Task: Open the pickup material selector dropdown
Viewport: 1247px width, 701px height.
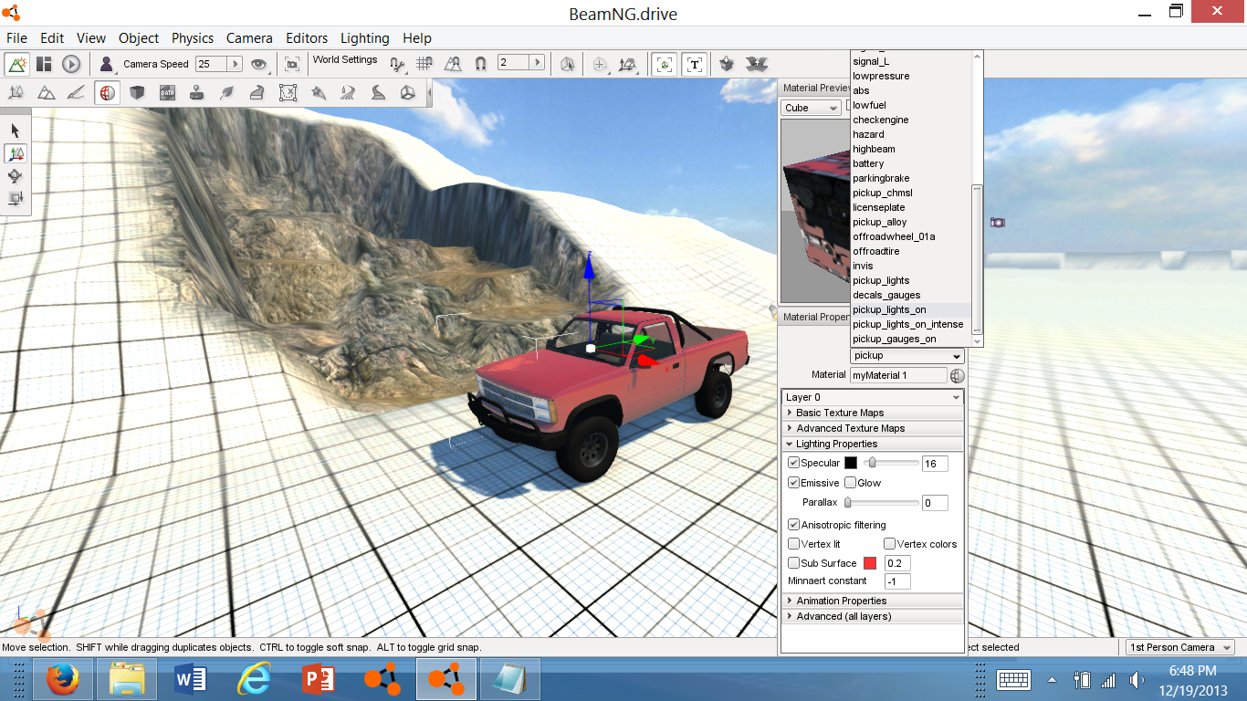Action: 907,356
